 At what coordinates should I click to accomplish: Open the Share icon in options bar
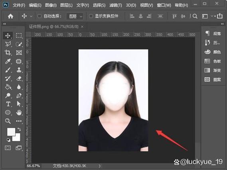pyautogui.click(x=219, y=16)
